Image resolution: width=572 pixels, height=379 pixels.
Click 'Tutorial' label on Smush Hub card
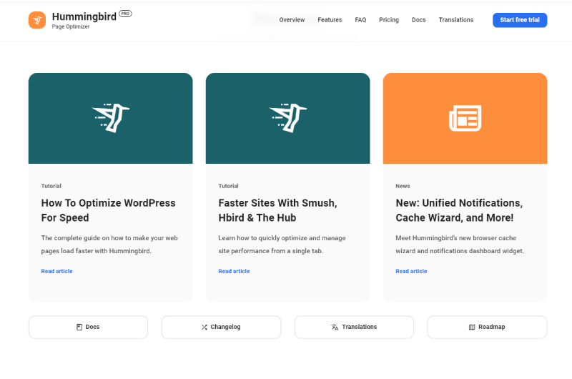click(x=228, y=186)
